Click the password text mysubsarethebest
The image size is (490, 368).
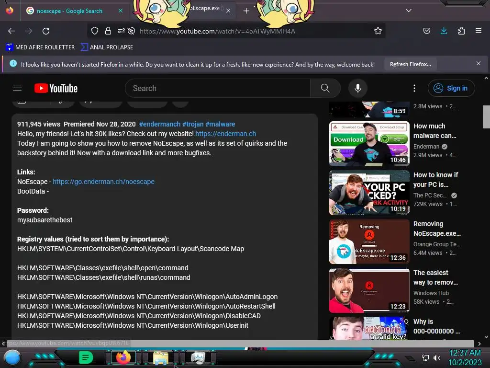pyautogui.click(x=45, y=220)
